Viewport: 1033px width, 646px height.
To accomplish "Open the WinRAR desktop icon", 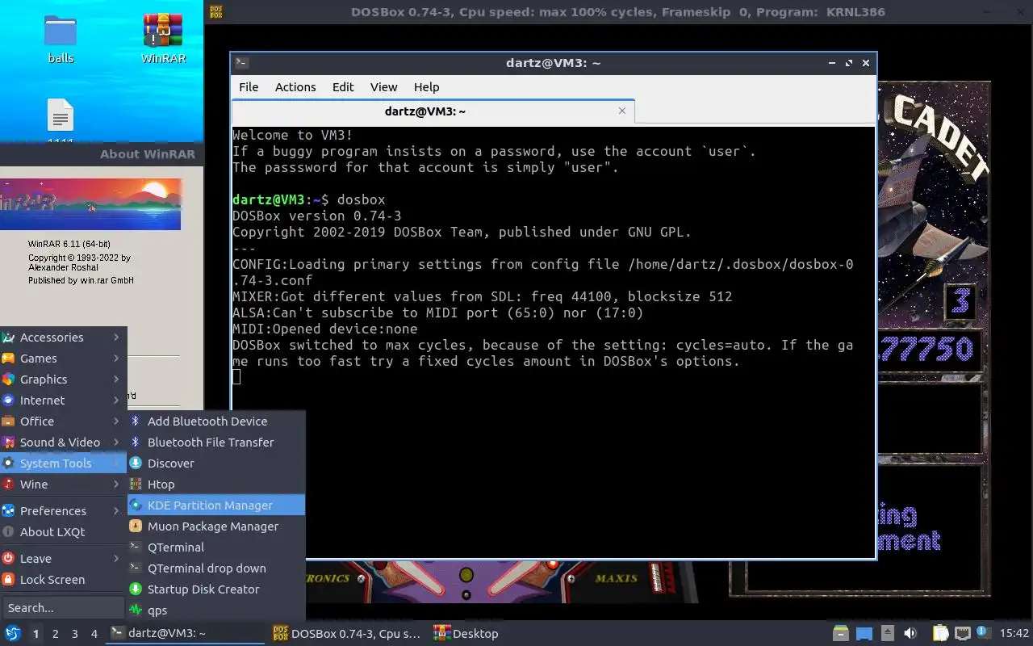I will pyautogui.click(x=163, y=39).
